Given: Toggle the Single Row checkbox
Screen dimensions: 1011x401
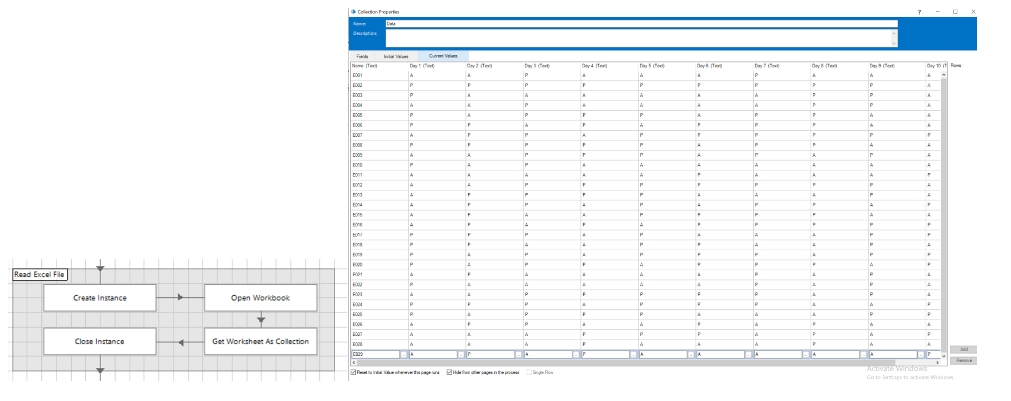Looking at the screenshot, I should coord(529,372).
